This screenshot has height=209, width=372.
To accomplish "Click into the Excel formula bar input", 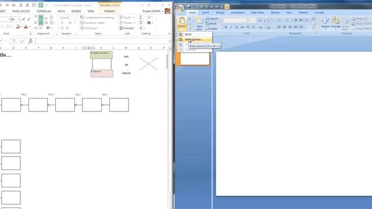I will point(101,41).
